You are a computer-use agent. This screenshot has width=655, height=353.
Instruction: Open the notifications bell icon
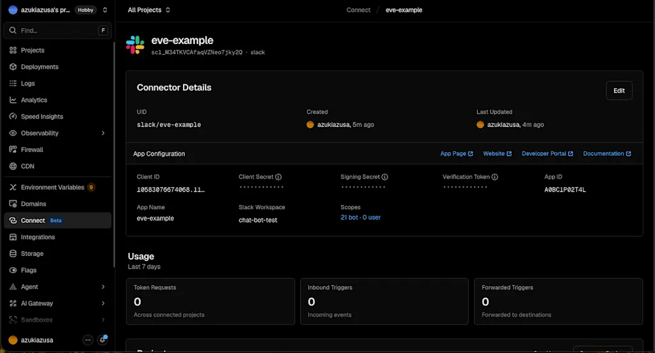point(102,340)
